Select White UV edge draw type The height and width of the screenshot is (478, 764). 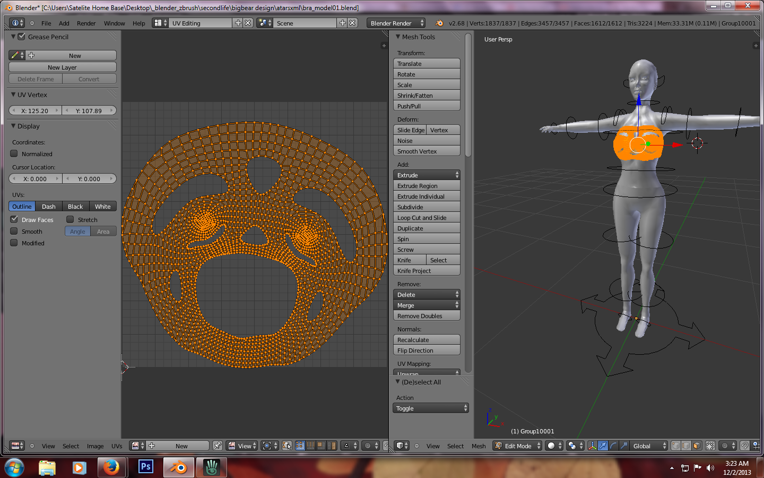[x=103, y=206]
